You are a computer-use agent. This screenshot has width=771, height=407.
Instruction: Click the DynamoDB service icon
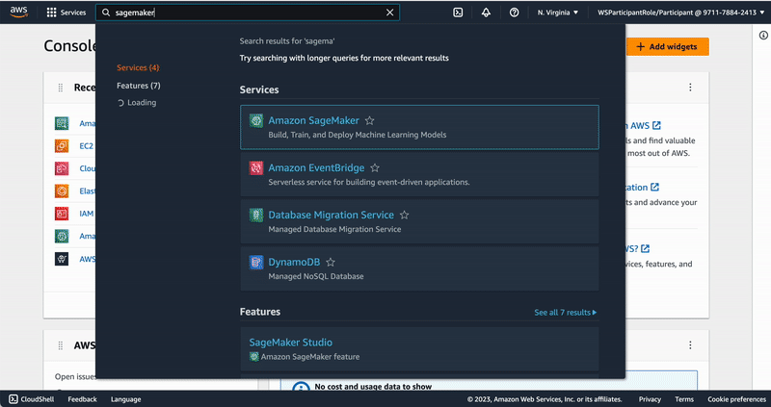pyautogui.click(x=255, y=262)
